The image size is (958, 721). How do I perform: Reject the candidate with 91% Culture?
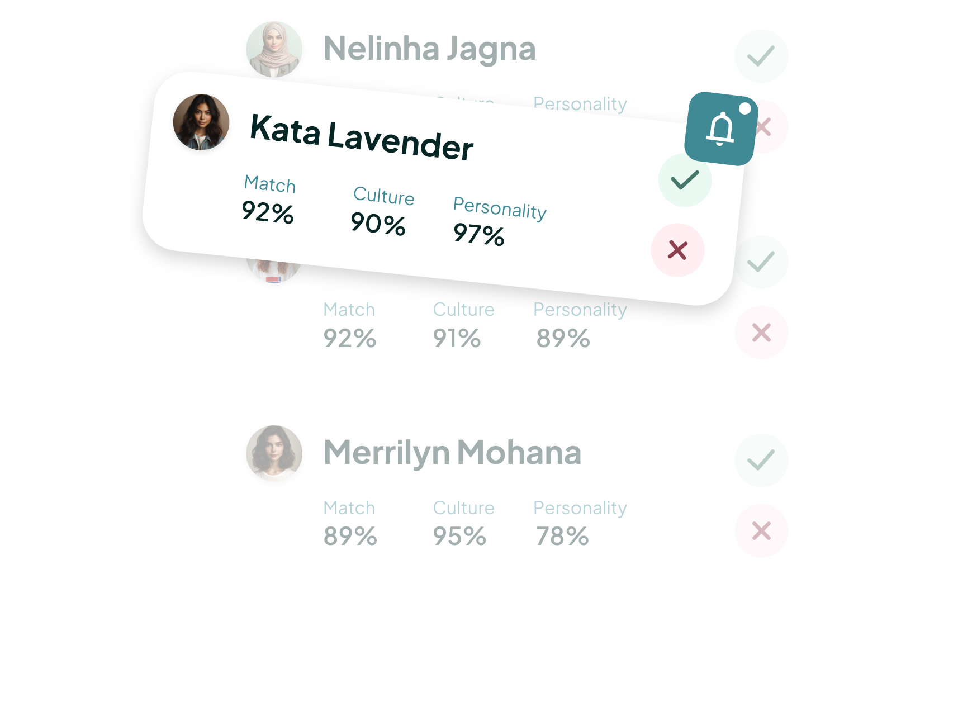coord(761,333)
